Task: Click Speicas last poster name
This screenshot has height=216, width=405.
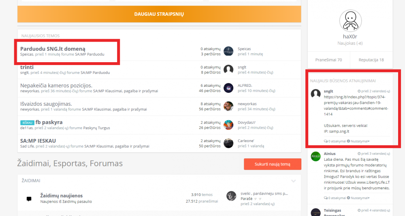Action: point(244,49)
